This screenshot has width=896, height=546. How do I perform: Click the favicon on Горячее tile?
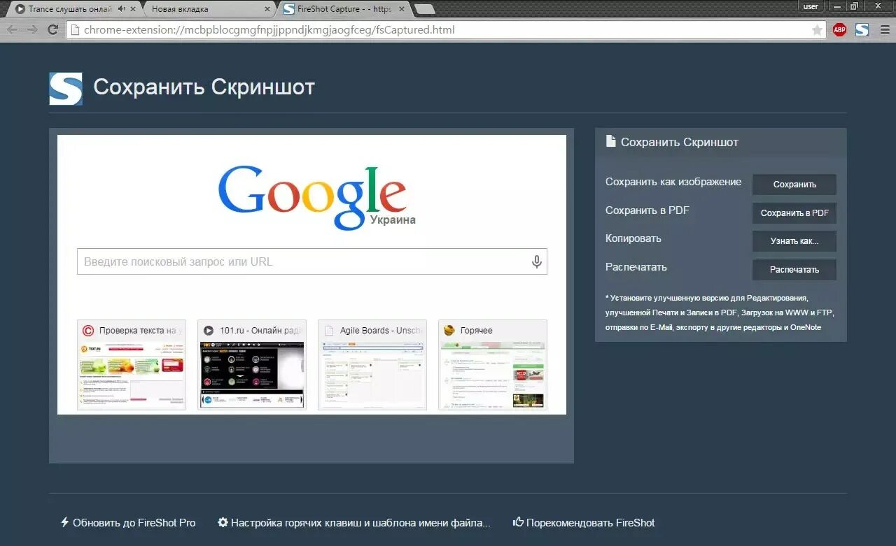(x=449, y=331)
